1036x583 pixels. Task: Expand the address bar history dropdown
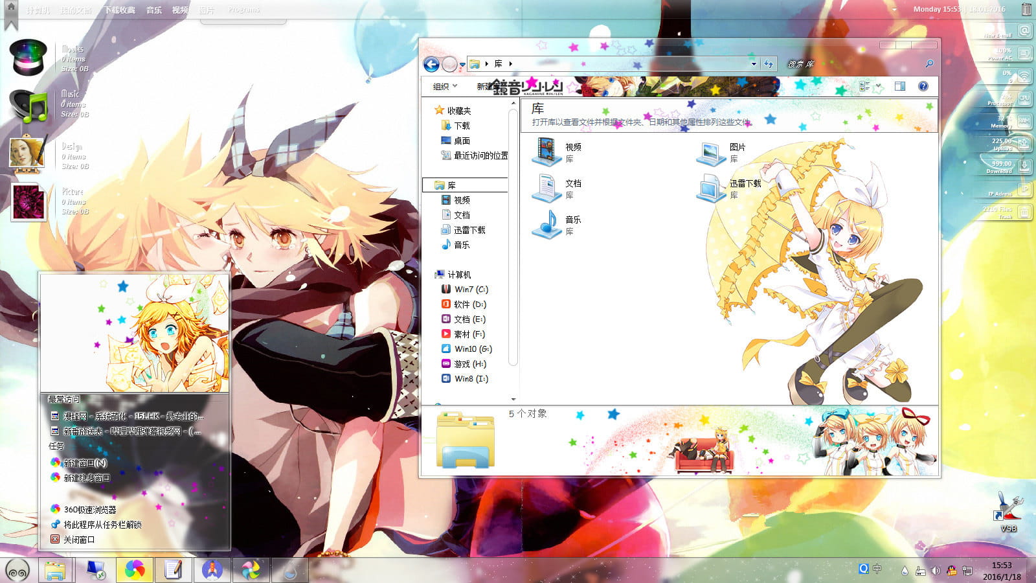click(x=754, y=64)
